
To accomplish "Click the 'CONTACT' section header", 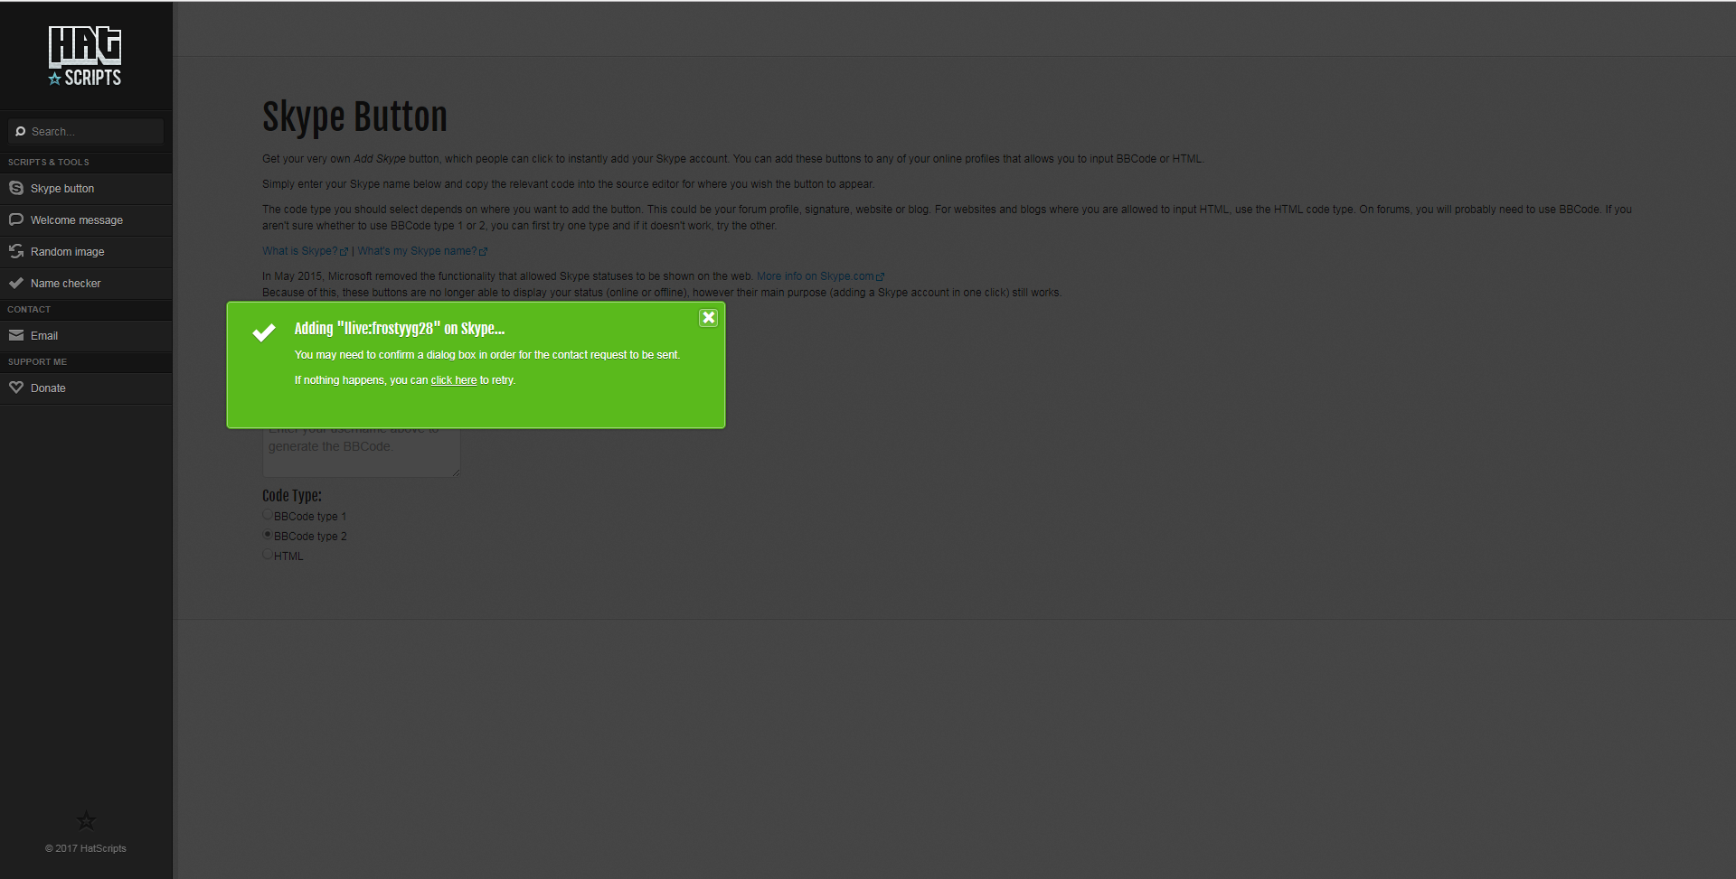I will coord(29,310).
